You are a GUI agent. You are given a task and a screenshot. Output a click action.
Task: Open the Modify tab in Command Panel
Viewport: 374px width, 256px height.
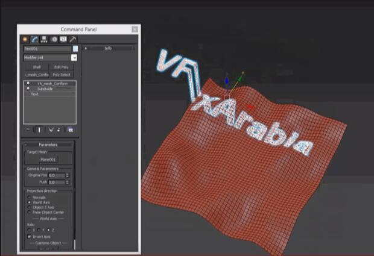(34, 39)
